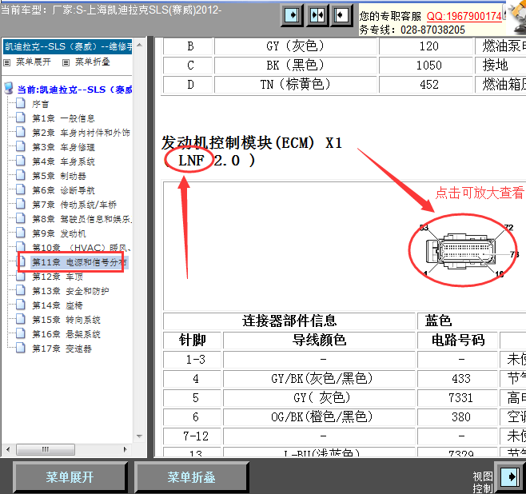Click the sidebar vertical scrollbar down arrow
Viewport: 526px width, 494px height.
pyautogui.click(x=140, y=436)
